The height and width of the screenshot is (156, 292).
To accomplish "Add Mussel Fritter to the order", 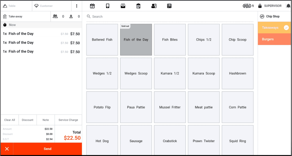I will tap(170, 107).
